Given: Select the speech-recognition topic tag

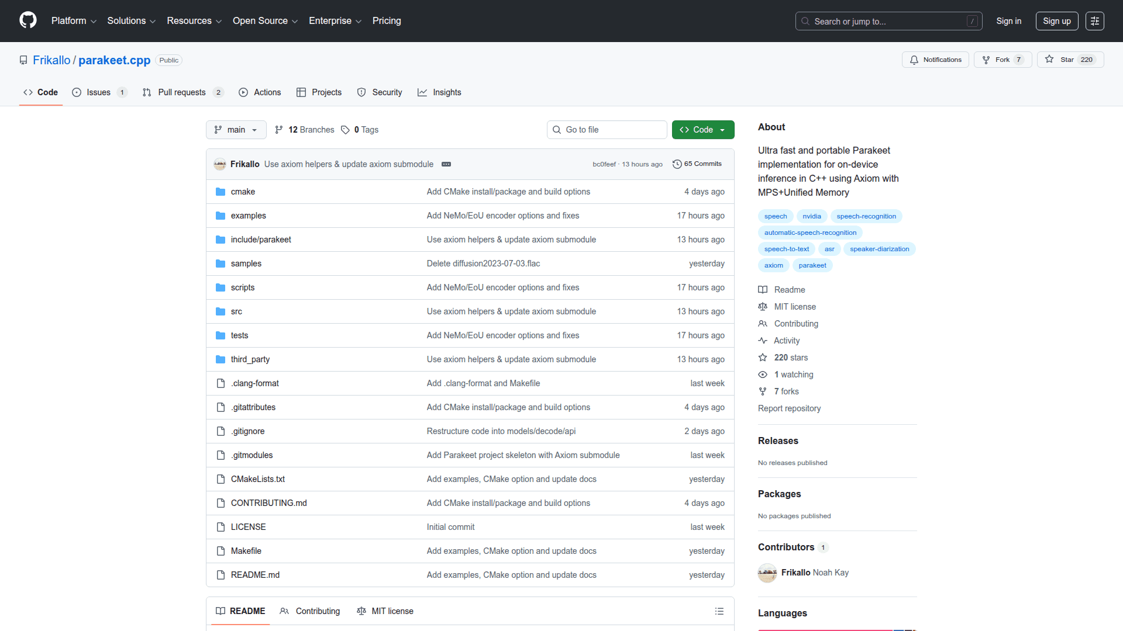Looking at the screenshot, I should click(x=866, y=216).
